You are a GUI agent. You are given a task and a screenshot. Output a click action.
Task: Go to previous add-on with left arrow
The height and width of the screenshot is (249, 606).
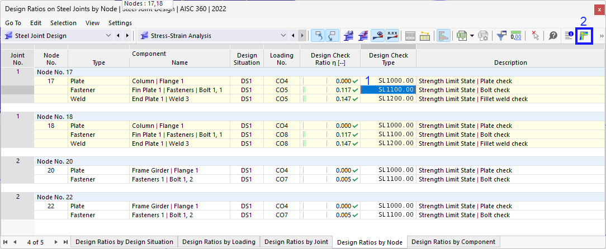pyautogui.click(x=119, y=36)
